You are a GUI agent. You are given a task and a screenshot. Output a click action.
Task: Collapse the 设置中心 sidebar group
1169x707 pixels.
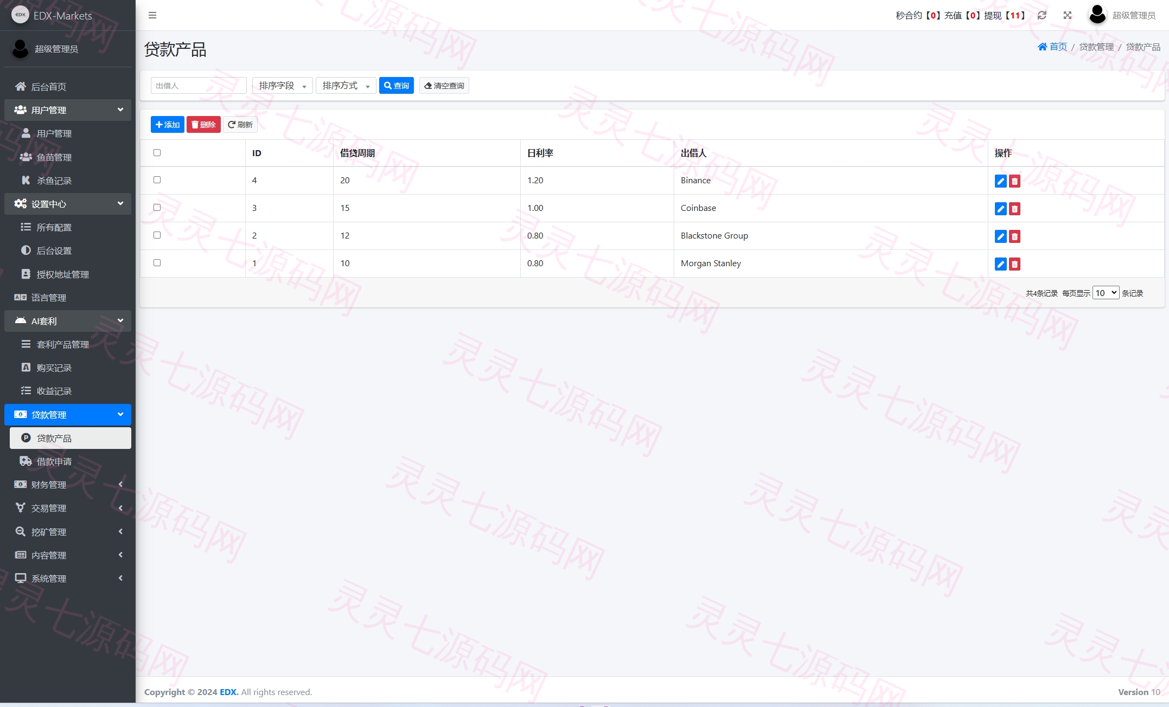coord(68,204)
